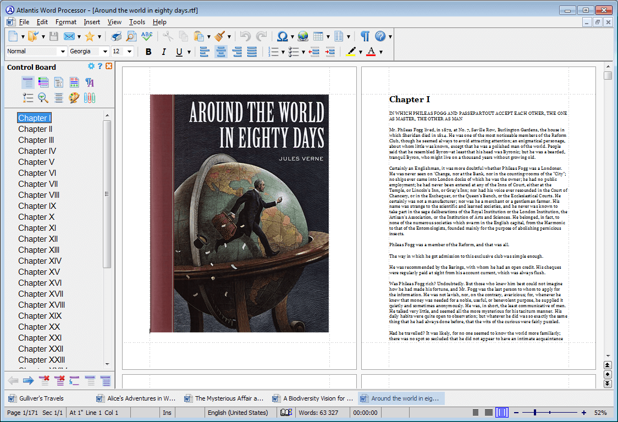This screenshot has width=618, height=422.
Task: Click the zoom out minus button
Action: (x=516, y=413)
